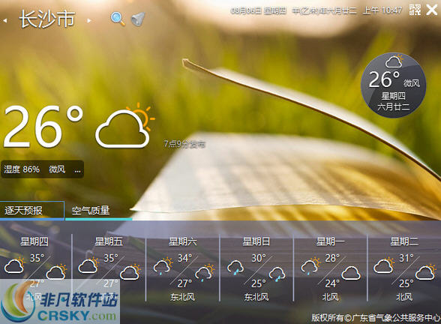
Task: Click 北风 wind label under 星期二
Action: point(404,297)
